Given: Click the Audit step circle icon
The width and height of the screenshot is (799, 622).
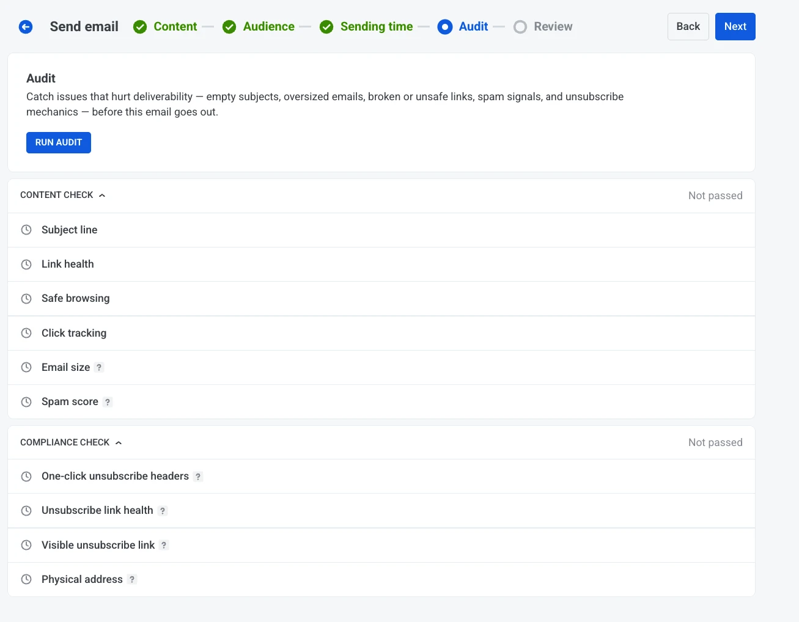Looking at the screenshot, I should coord(445,27).
